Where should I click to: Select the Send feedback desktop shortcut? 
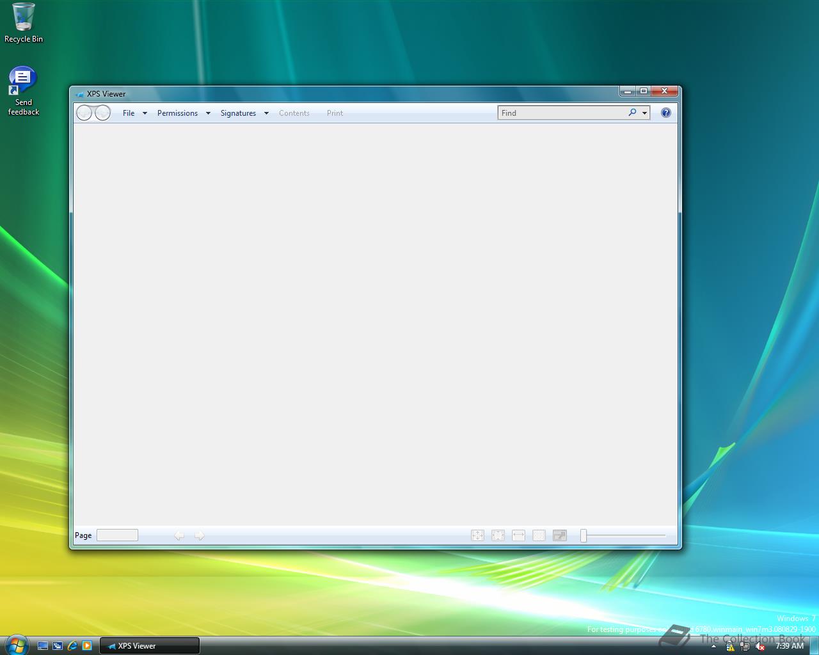click(x=23, y=91)
